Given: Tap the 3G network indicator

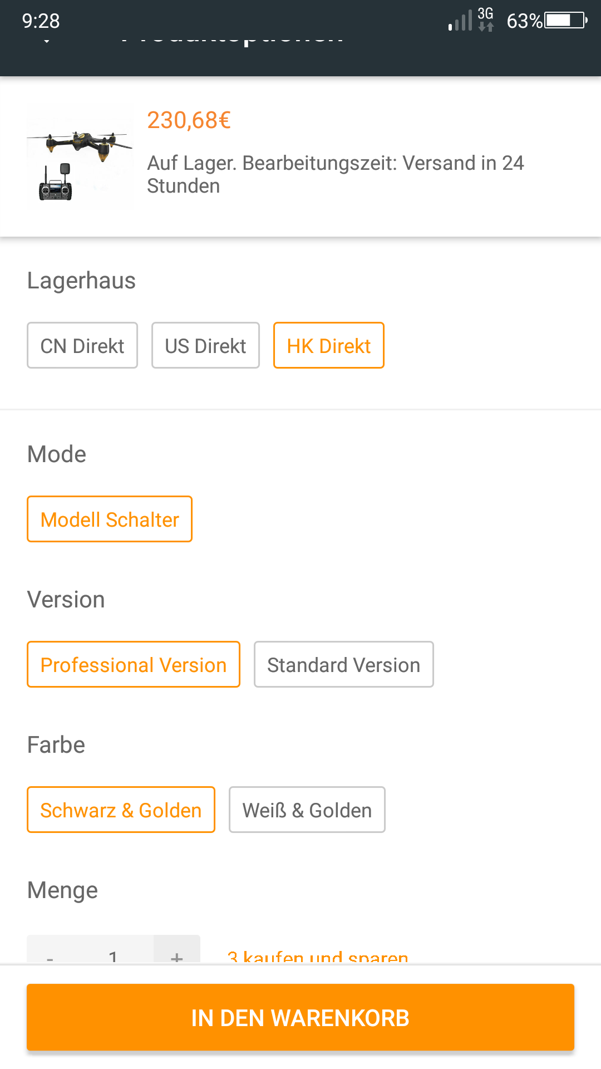Looking at the screenshot, I should 486,19.
